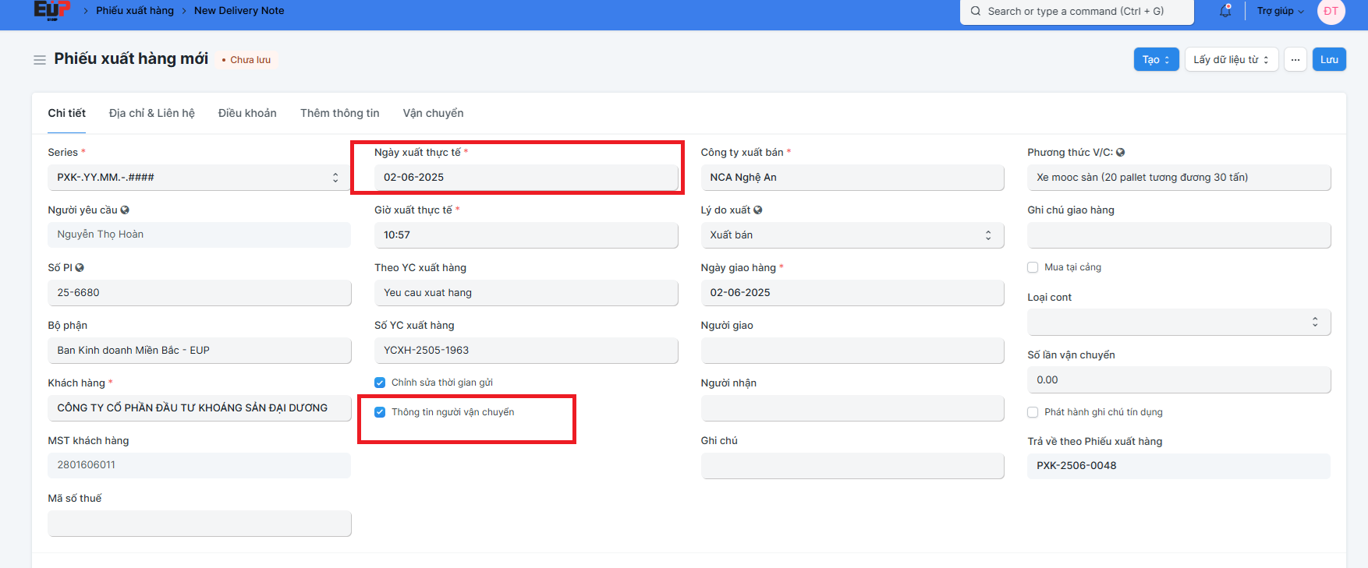
Task: Open the Địa chỉ & Liên hệ tab
Action: (x=152, y=114)
